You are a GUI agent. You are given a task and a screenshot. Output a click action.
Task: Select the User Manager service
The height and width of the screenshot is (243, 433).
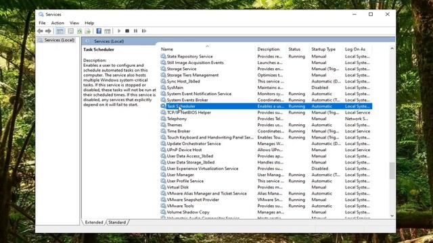[x=266, y=175]
